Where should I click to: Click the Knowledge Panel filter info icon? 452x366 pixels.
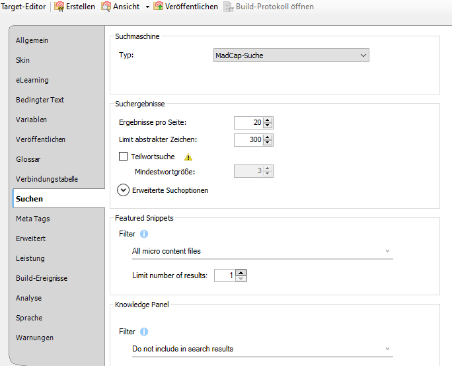[x=144, y=332]
